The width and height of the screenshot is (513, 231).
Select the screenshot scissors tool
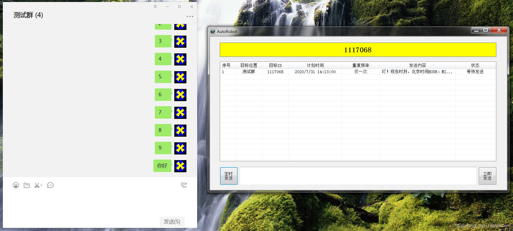pos(37,185)
